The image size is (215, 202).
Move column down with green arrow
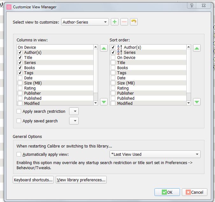[x=104, y=102]
